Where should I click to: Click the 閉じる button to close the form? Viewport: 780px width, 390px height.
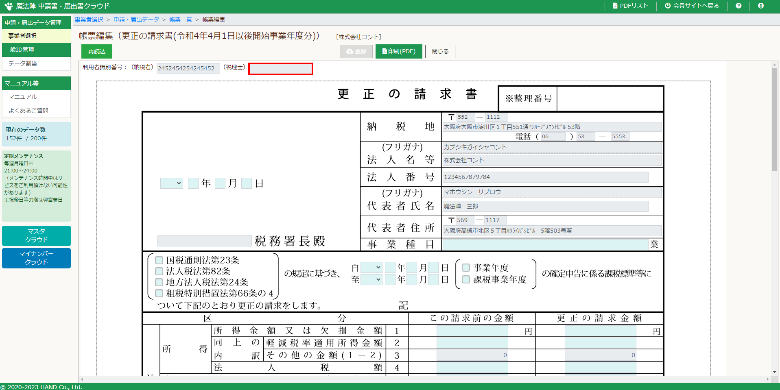tap(439, 51)
